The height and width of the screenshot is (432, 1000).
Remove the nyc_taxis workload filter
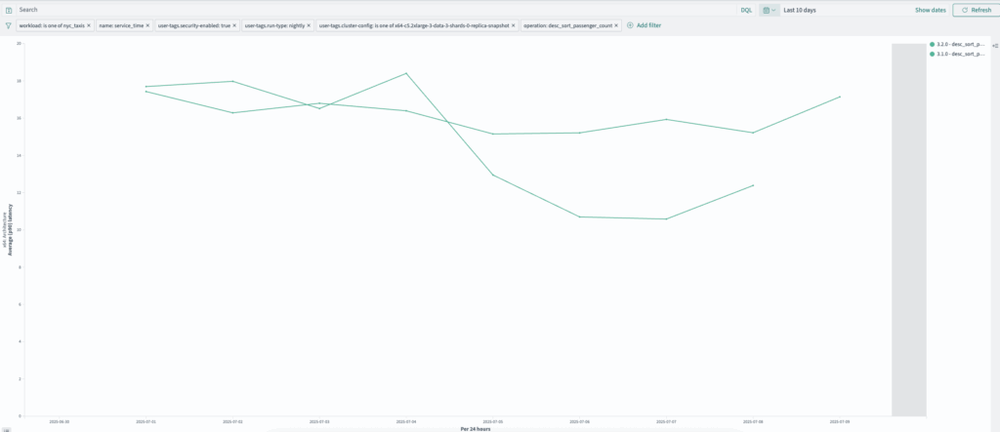(89, 25)
